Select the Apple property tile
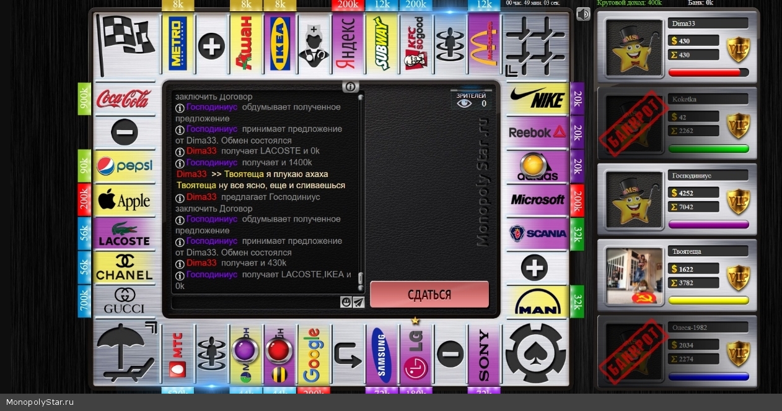 click(125, 200)
